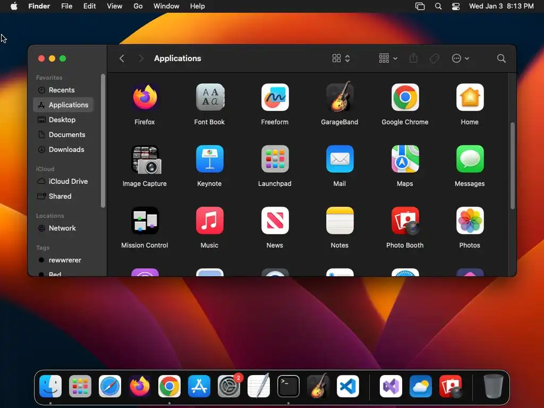This screenshot has width=544, height=408.
Task: Select the Notes app icon
Action: [339, 220]
